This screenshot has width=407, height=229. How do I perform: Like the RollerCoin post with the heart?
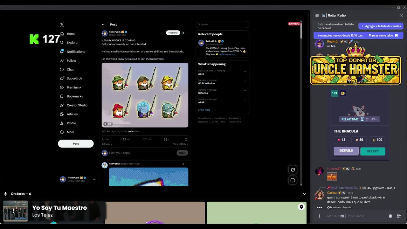point(145,139)
